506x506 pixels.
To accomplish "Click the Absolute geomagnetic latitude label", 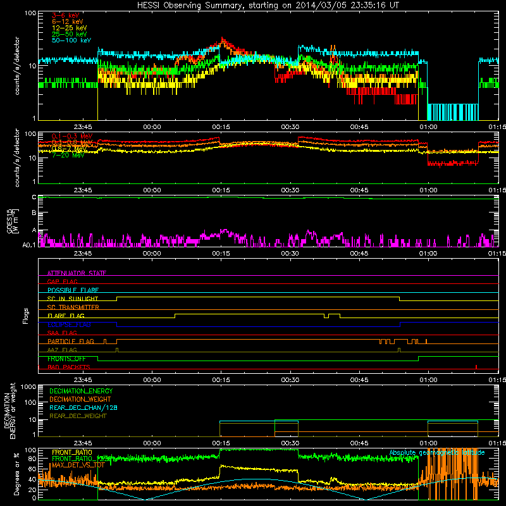I will 437,453.
